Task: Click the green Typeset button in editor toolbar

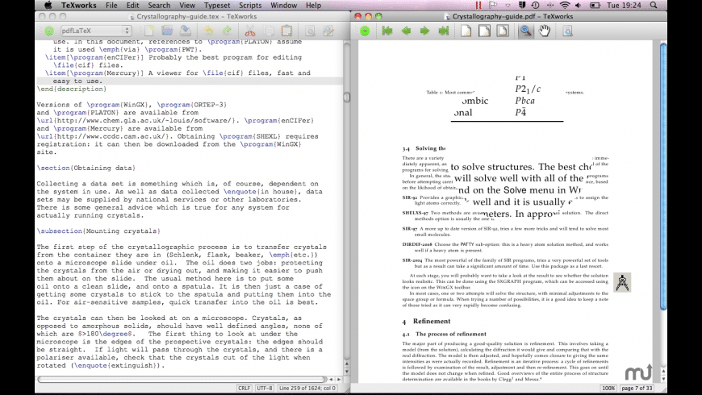Action: [49, 31]
